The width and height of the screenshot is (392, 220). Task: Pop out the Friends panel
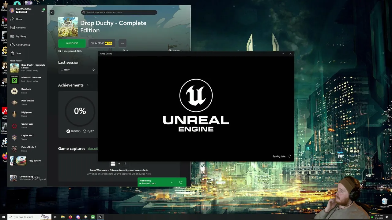click(x=181, y=182)
